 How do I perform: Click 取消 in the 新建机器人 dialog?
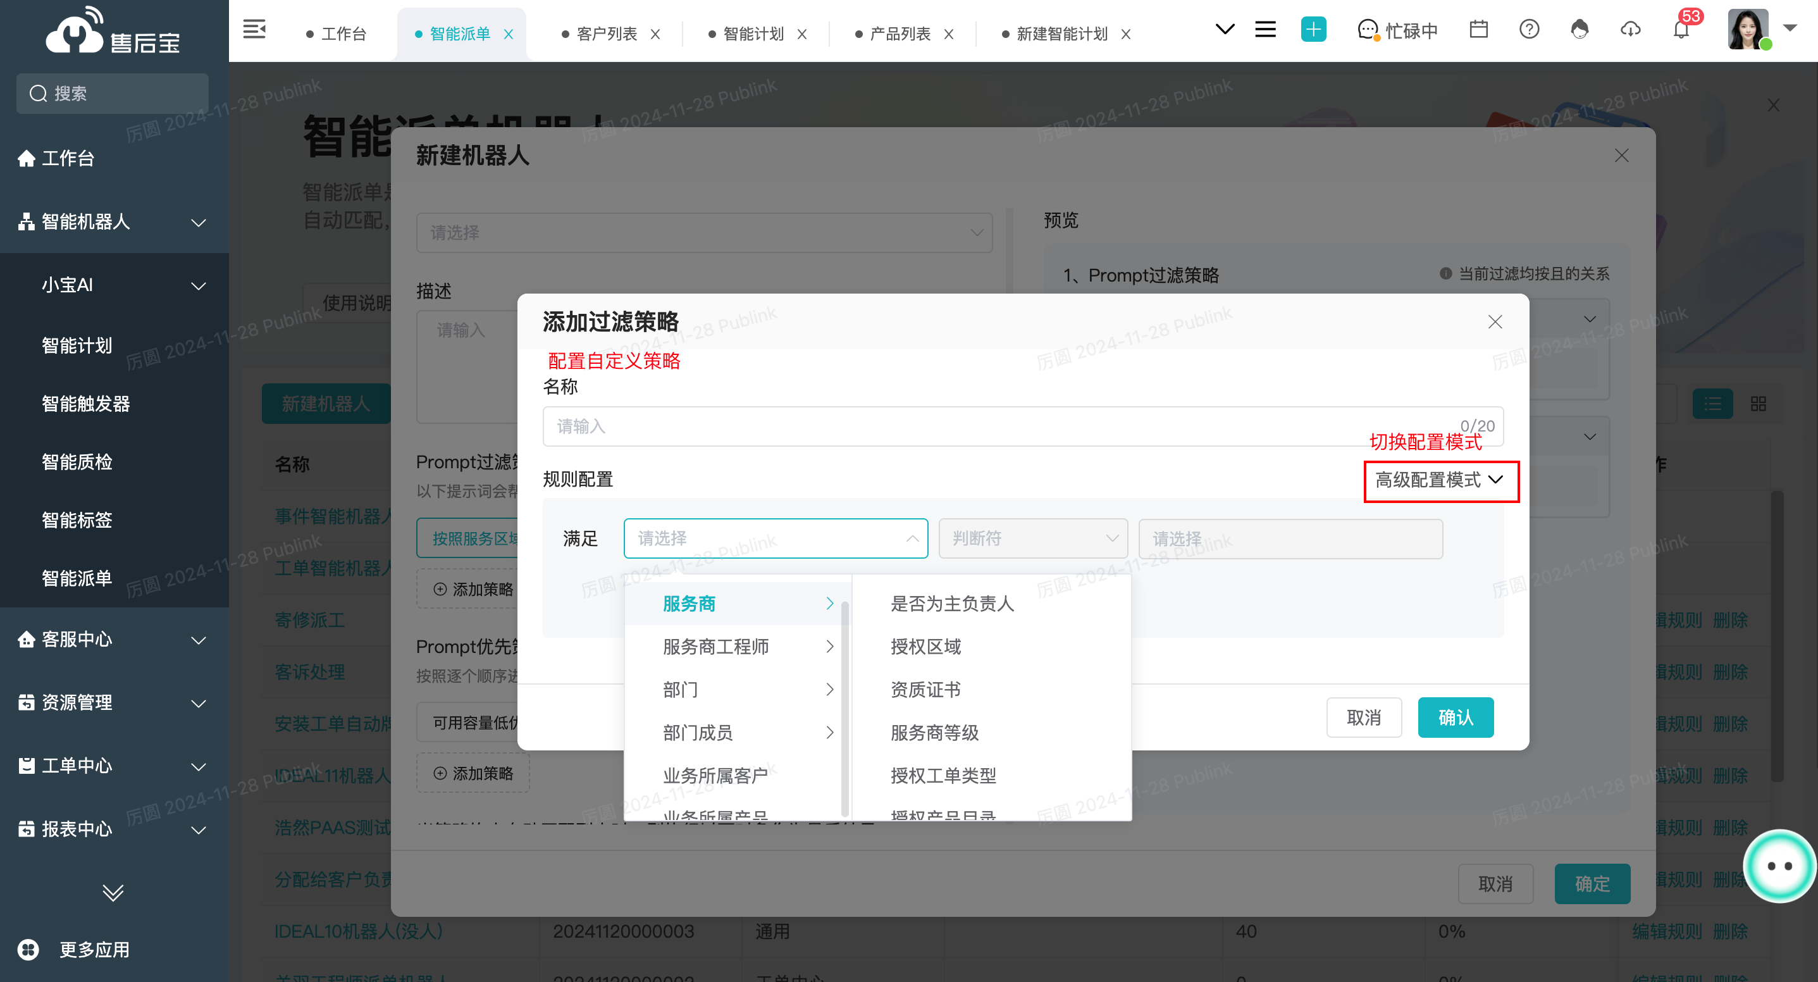click(x=1495, y=883)
